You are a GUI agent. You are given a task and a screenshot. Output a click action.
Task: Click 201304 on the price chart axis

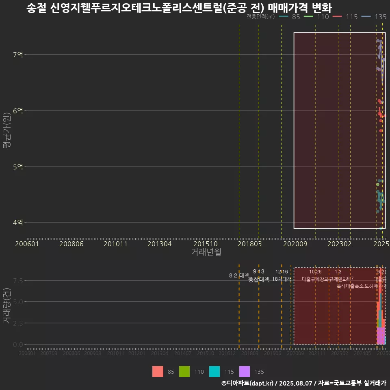tap(160, 244)
